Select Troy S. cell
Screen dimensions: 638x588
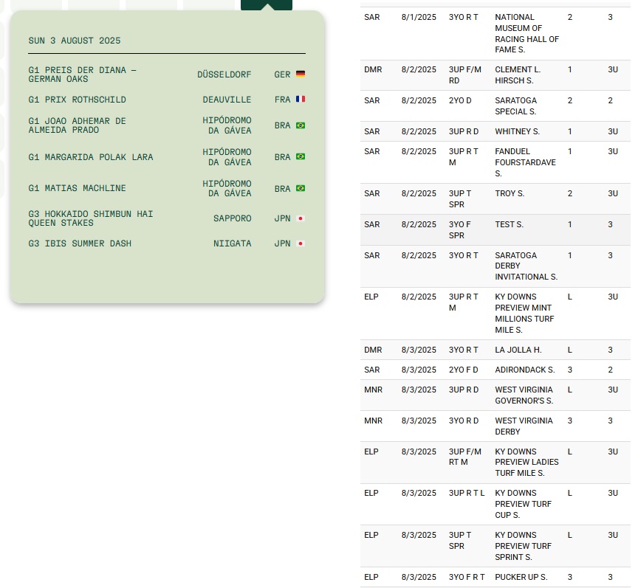tap(510, 193)
